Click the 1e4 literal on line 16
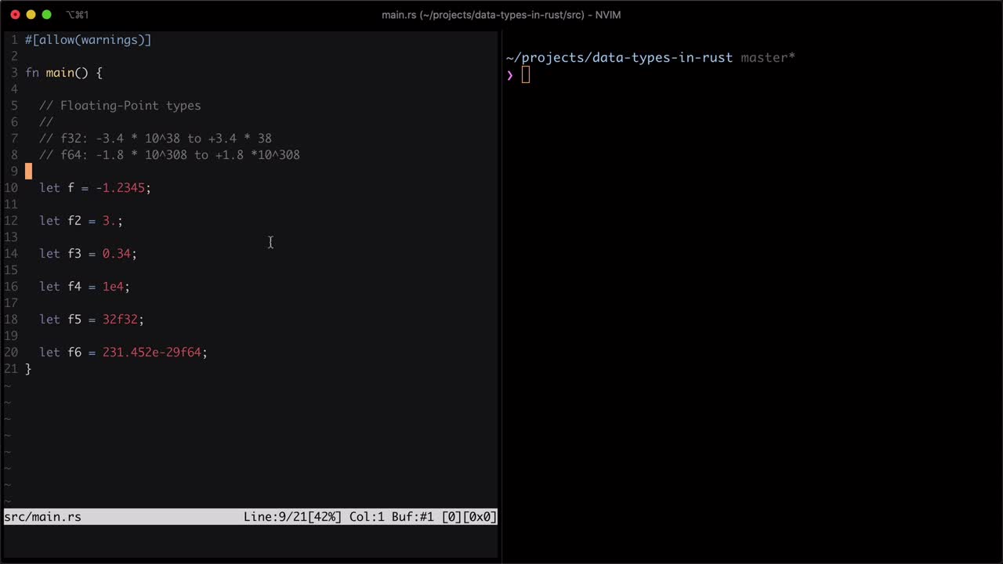The image size is (1003, 564). 113,287
